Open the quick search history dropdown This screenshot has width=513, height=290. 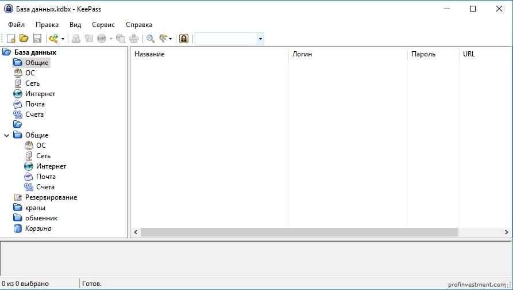coord(260,39)
